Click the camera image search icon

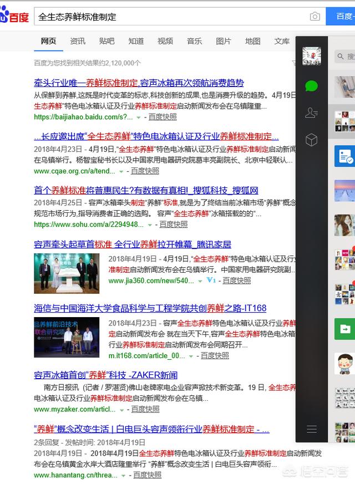click(x=315, y=17)
